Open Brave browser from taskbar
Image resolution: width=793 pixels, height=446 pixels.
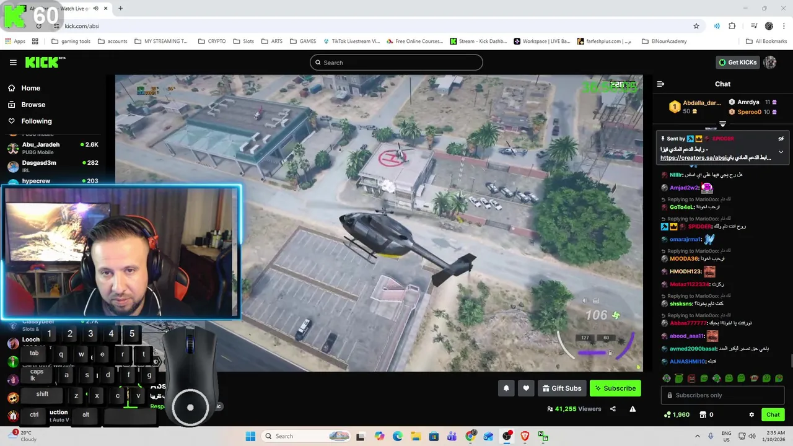(x=525, y=436)
